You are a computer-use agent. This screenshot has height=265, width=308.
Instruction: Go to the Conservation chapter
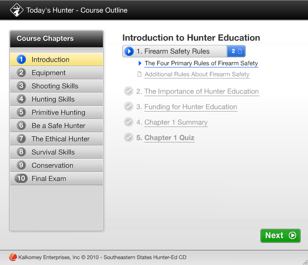coord(52,165)
